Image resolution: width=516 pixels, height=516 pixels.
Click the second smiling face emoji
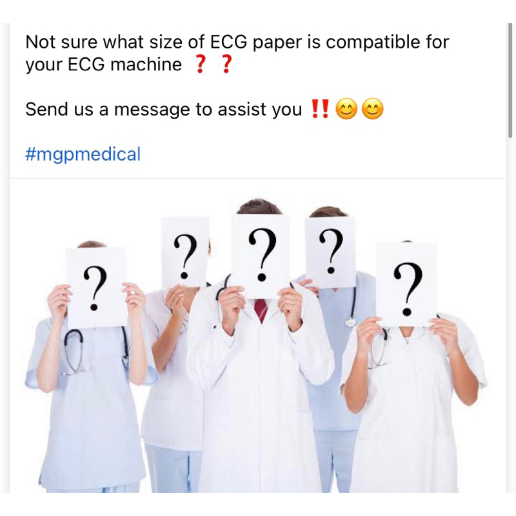[373, 109]
